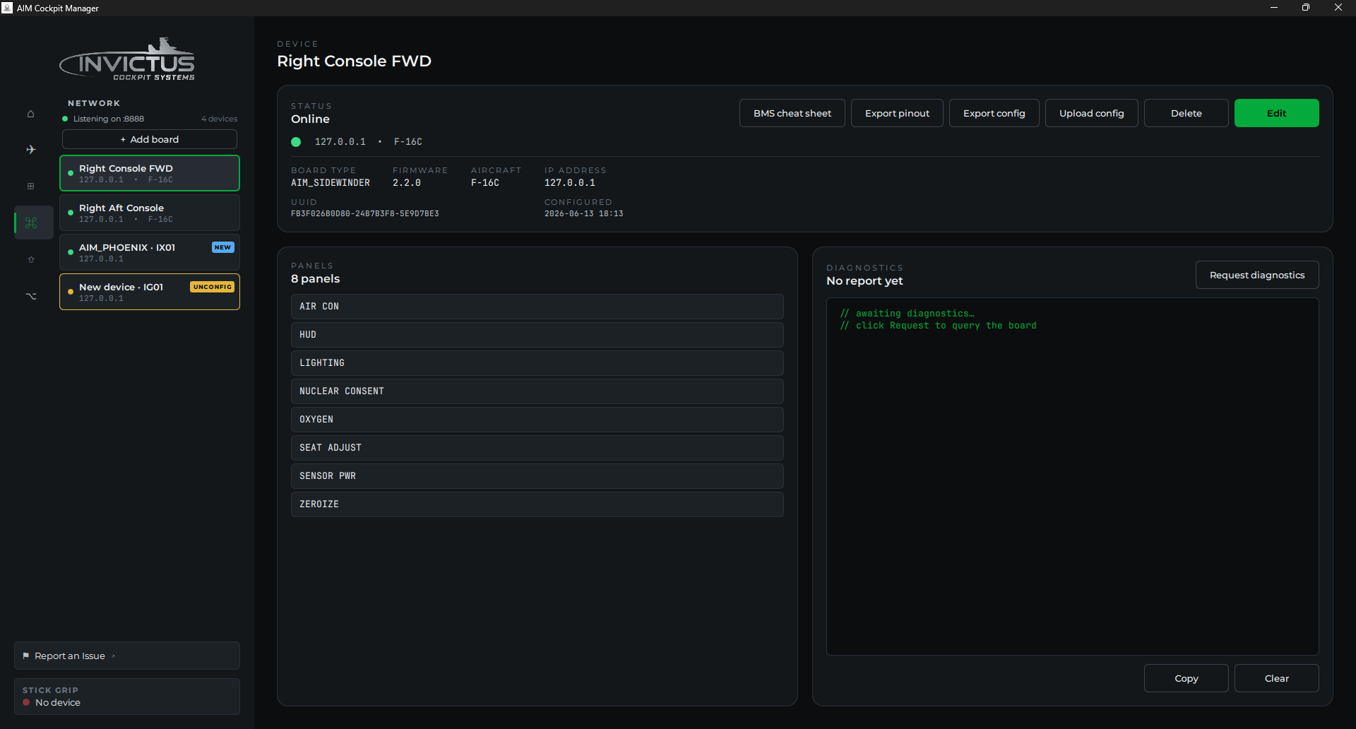Image resolution: width=1356 pixels, height=729 pixels.
Task: Open the upload arrow sidebar icon
Action: 31,260
